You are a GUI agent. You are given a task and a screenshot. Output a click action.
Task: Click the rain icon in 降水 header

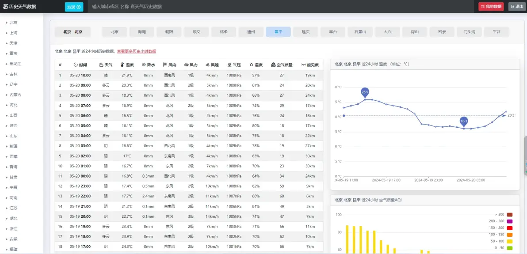point(144,65)
